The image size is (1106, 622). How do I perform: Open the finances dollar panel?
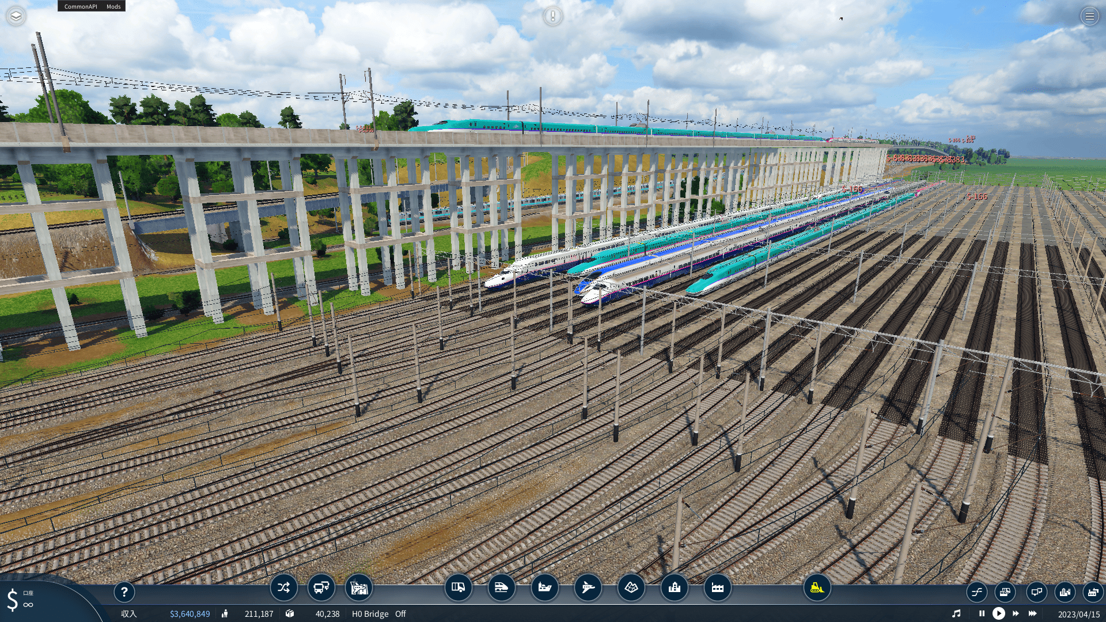coord(13,600)
